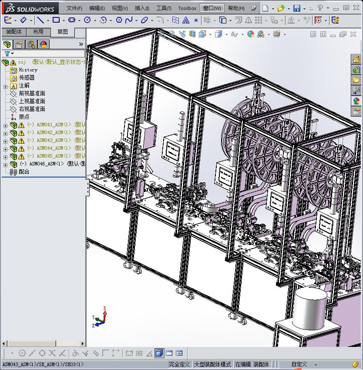Screen dimensions: 363x370
Task: Toggle length snap in bottom toolbar
Action: coord(129,353)
